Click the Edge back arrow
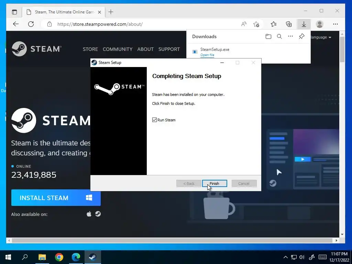This screenshot has width=352, height=264. click(16, 24)
